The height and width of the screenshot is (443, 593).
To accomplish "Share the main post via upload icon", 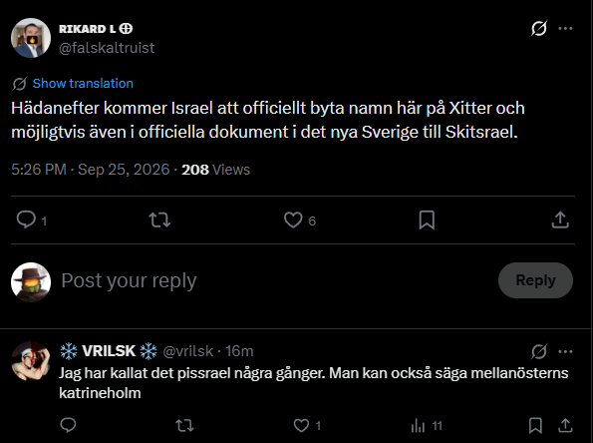I will click(560, 220).
